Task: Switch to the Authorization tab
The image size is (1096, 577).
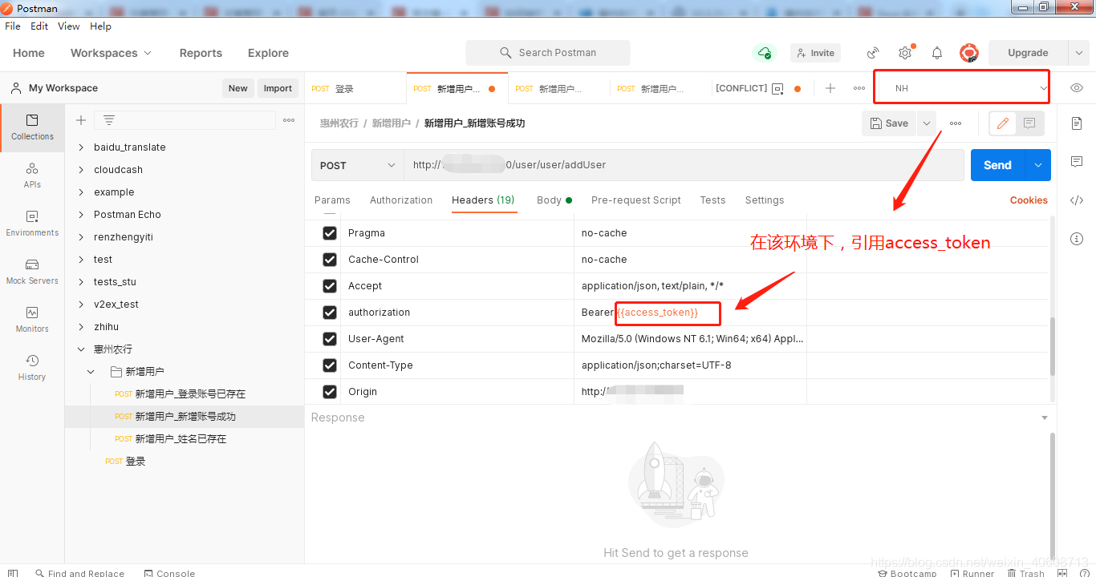Action: [x=401, y=200]
